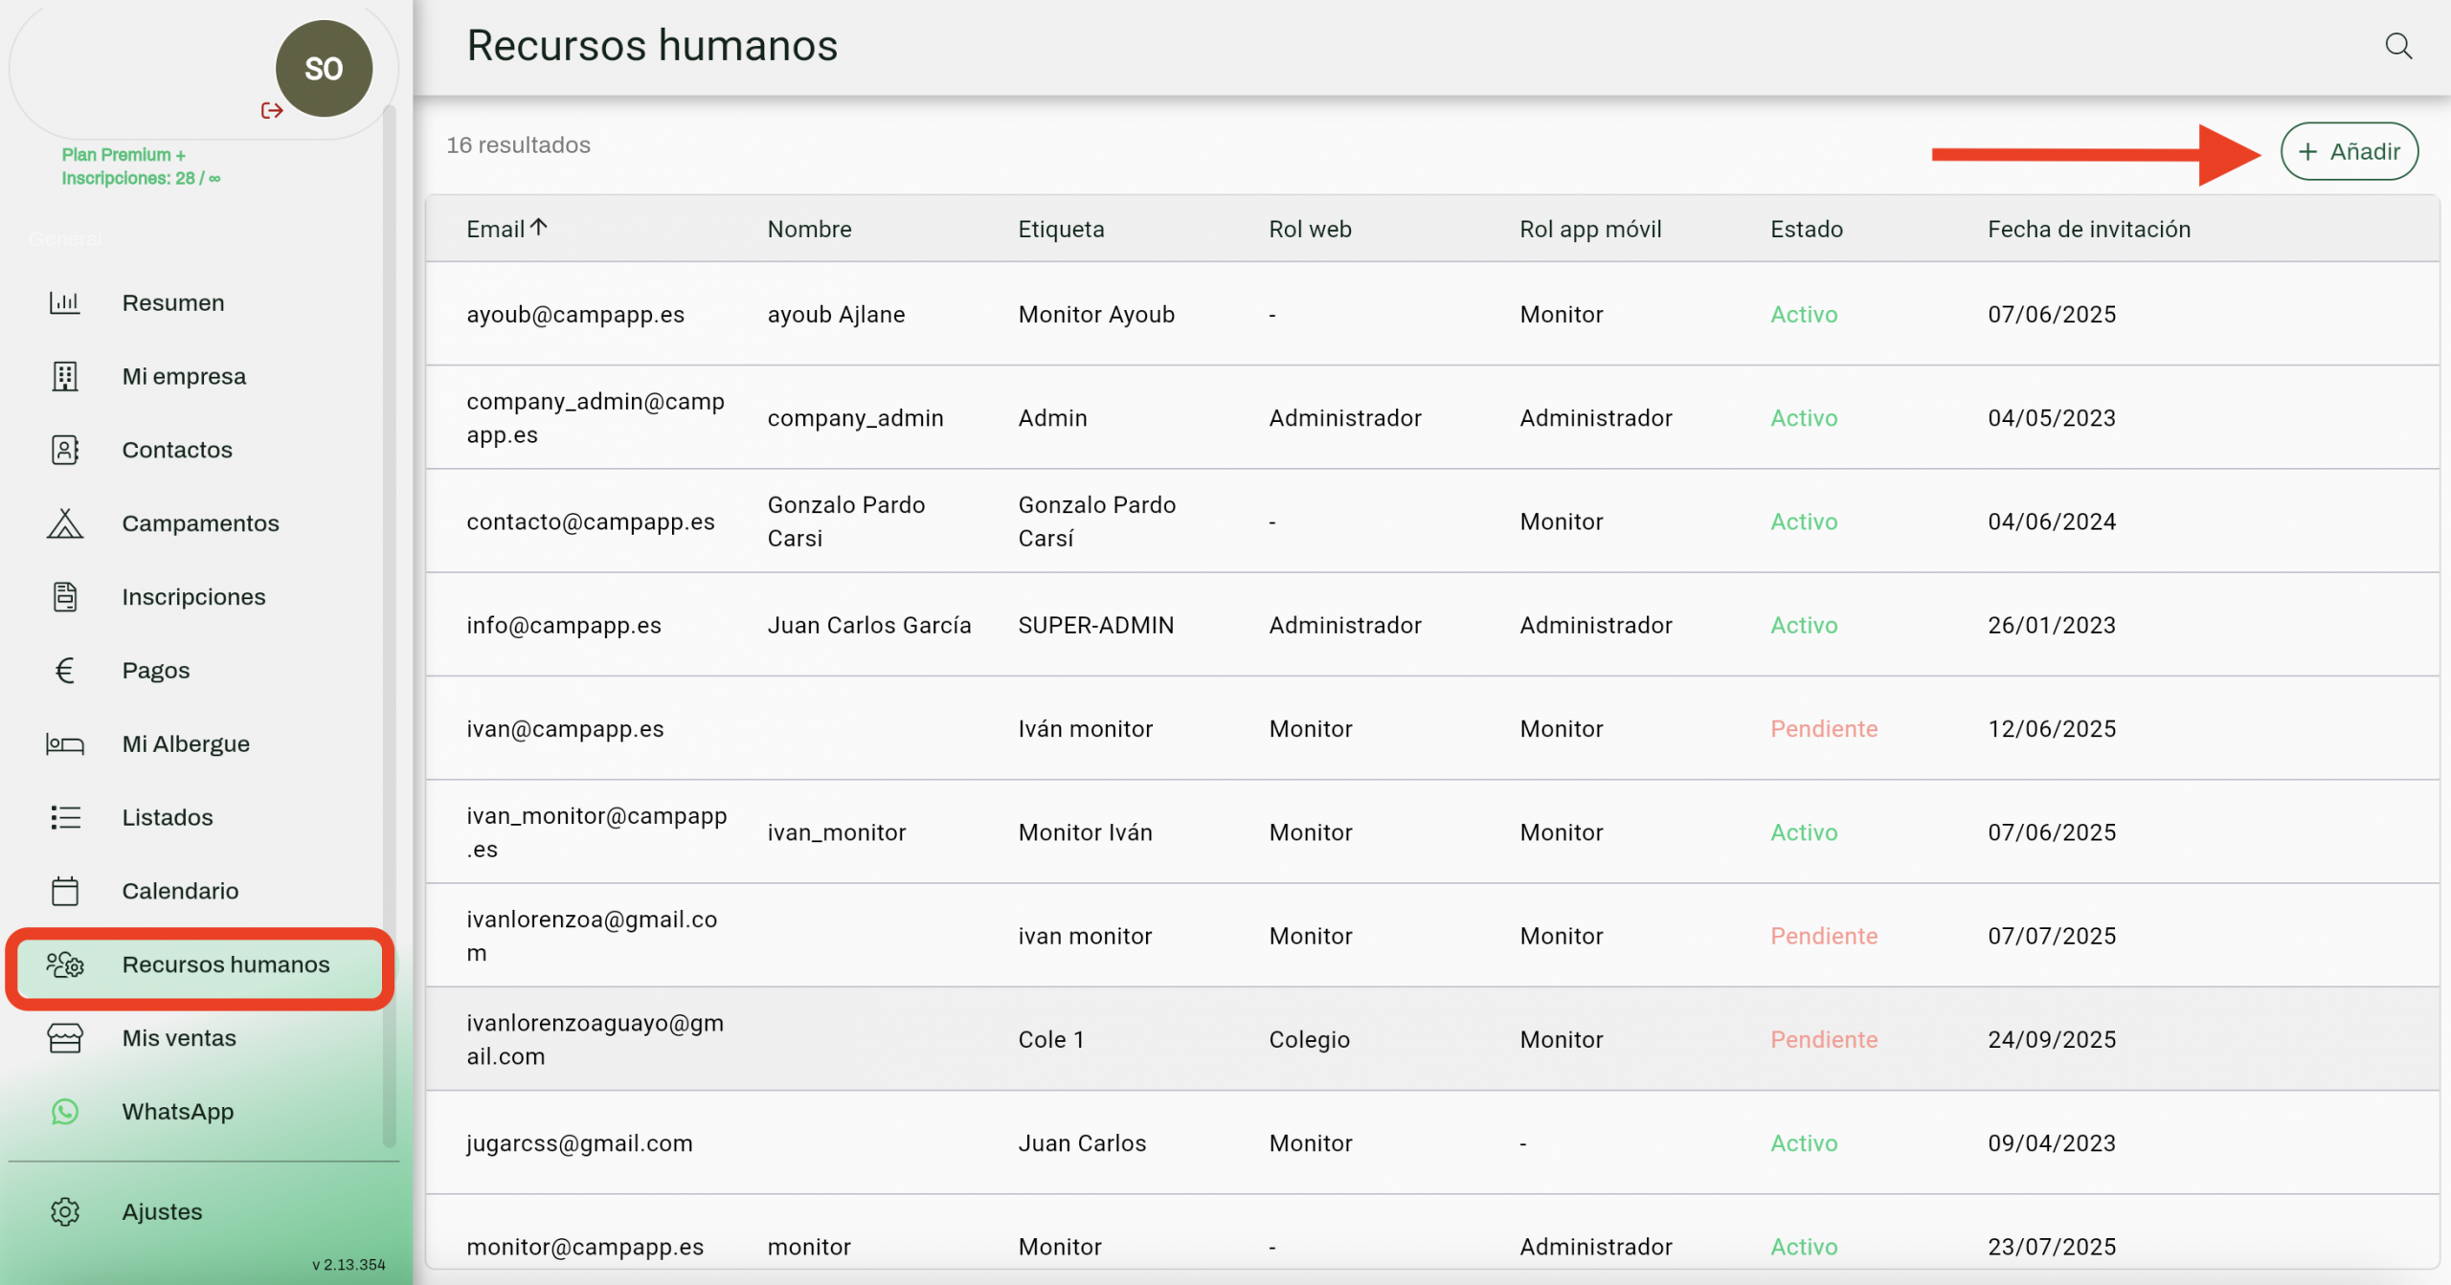Click the sidebar vertical scrollbar
Screen dimensions: 2451x1285
click(389, 622)
